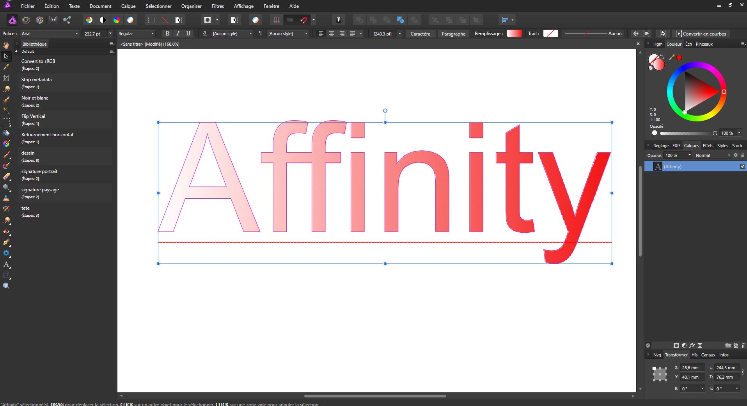Select the Gradient tool
Screen dimensions: 747x406
click(x=6, y=144)
